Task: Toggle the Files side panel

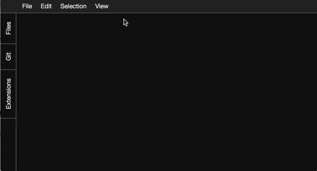Action: [8, 28]
